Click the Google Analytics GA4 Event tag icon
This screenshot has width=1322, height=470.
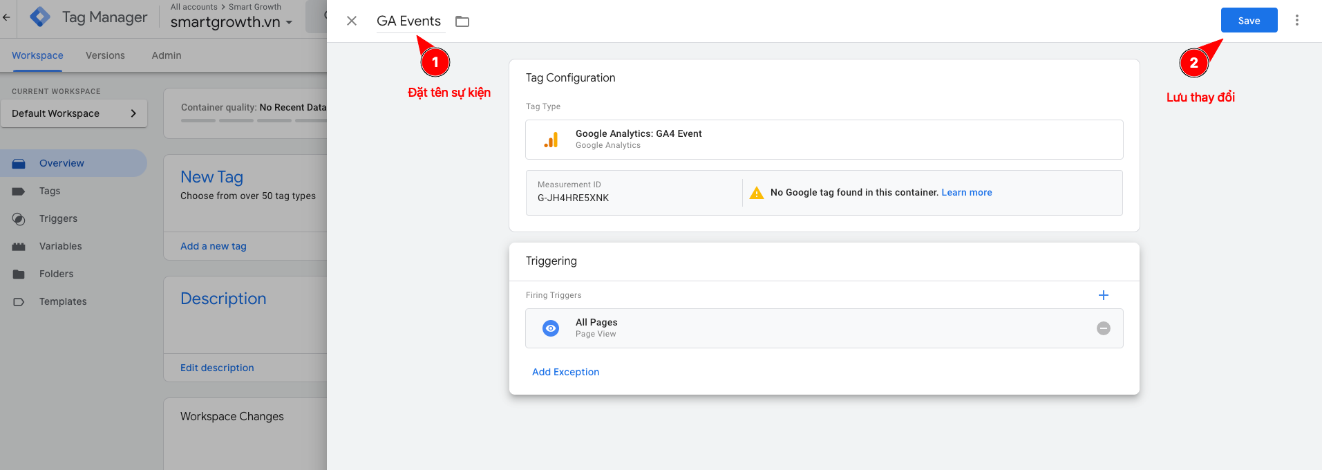coord(551,140)
